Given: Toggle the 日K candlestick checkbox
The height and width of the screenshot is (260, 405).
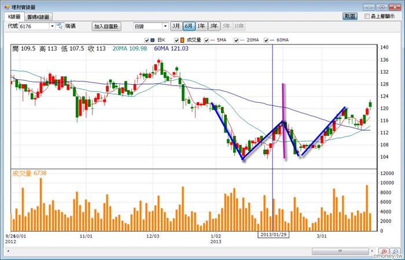Looking at the screenshot, I should pyautogui.click(x=146, y=40).
